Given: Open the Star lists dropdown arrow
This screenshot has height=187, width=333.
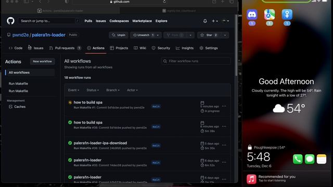Looking at the screenshot, I should [x=225, y=35].
